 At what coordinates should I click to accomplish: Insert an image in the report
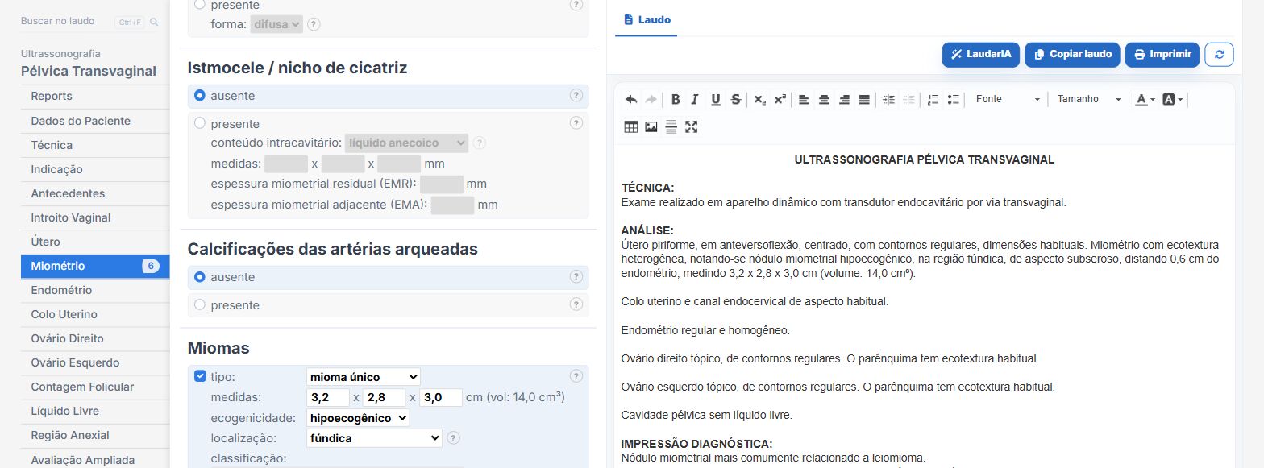click(651, 126)
